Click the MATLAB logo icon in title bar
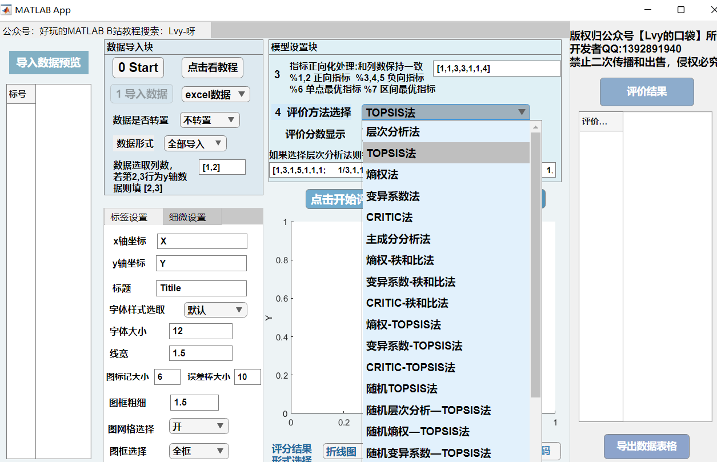This screenshot has width=717, height=462. (7, 10)
